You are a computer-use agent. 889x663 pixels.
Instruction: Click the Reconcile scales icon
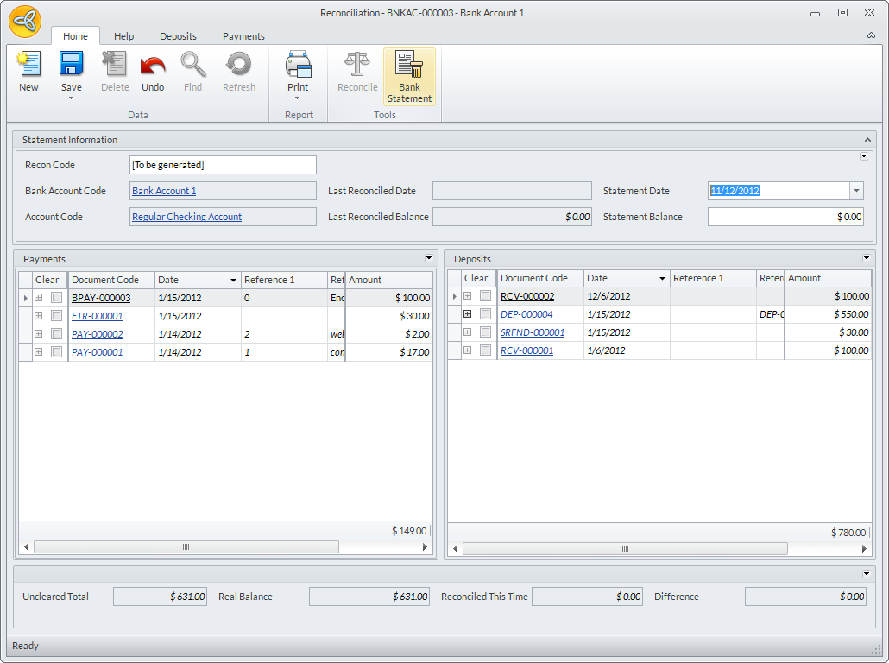[x=357, y=66]
